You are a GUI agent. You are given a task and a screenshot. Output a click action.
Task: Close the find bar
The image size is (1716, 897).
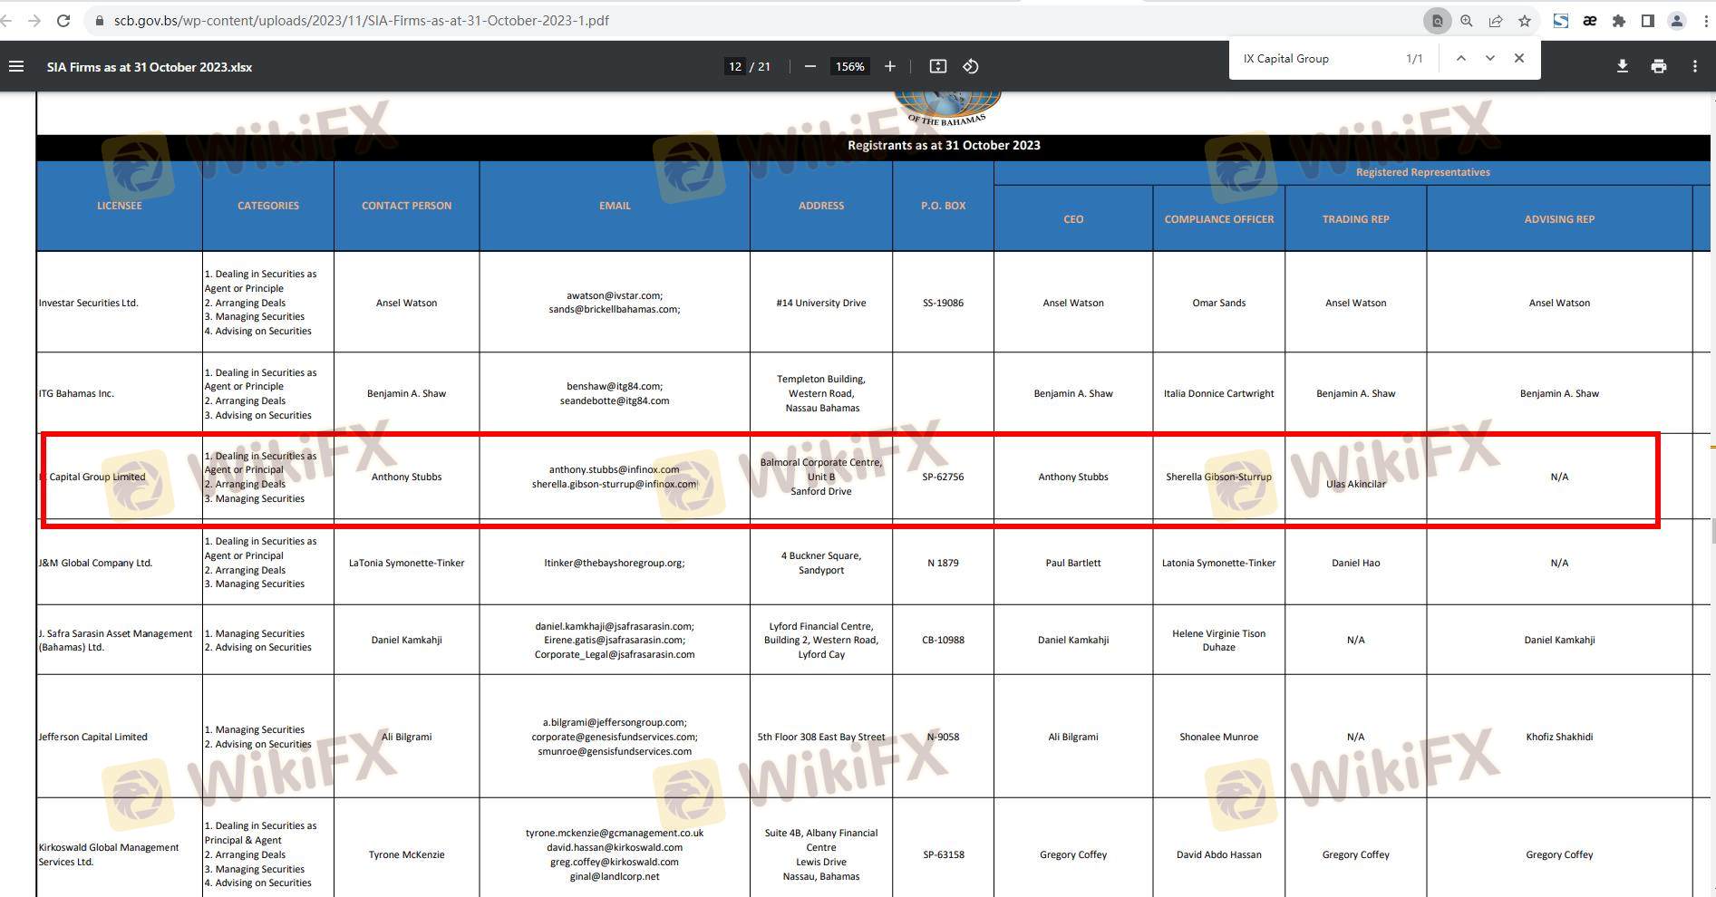(x=1518, y=58)
